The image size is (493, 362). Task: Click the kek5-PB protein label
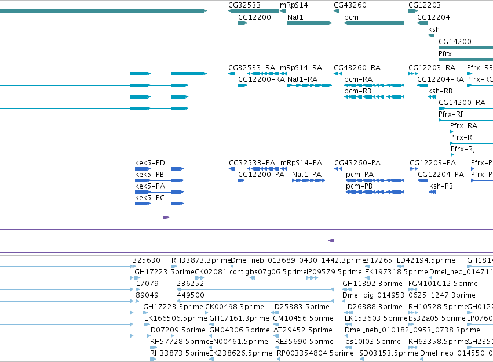(x=149, y=175)
